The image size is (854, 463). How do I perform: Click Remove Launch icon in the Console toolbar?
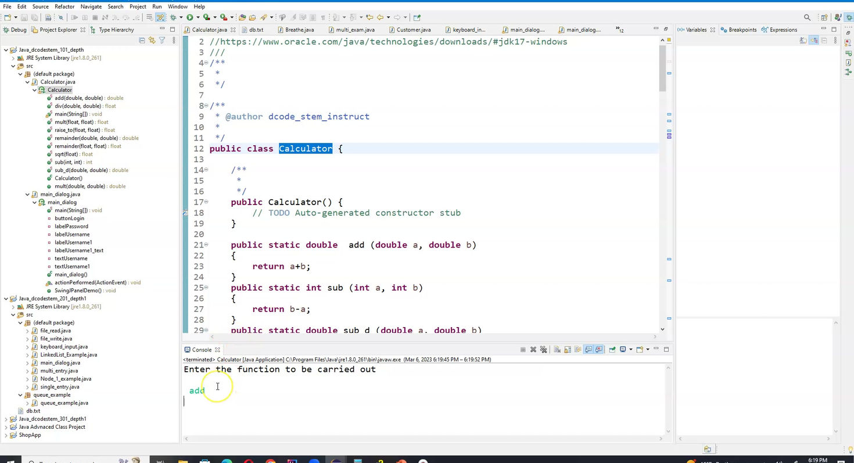[533, 350]
